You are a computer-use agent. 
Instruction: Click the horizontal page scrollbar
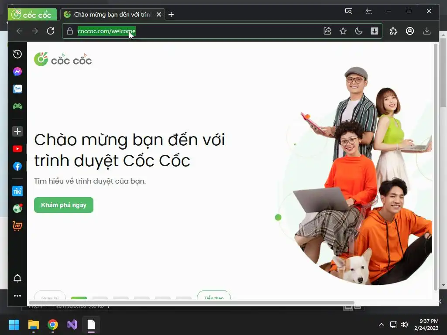click(191, 303)
